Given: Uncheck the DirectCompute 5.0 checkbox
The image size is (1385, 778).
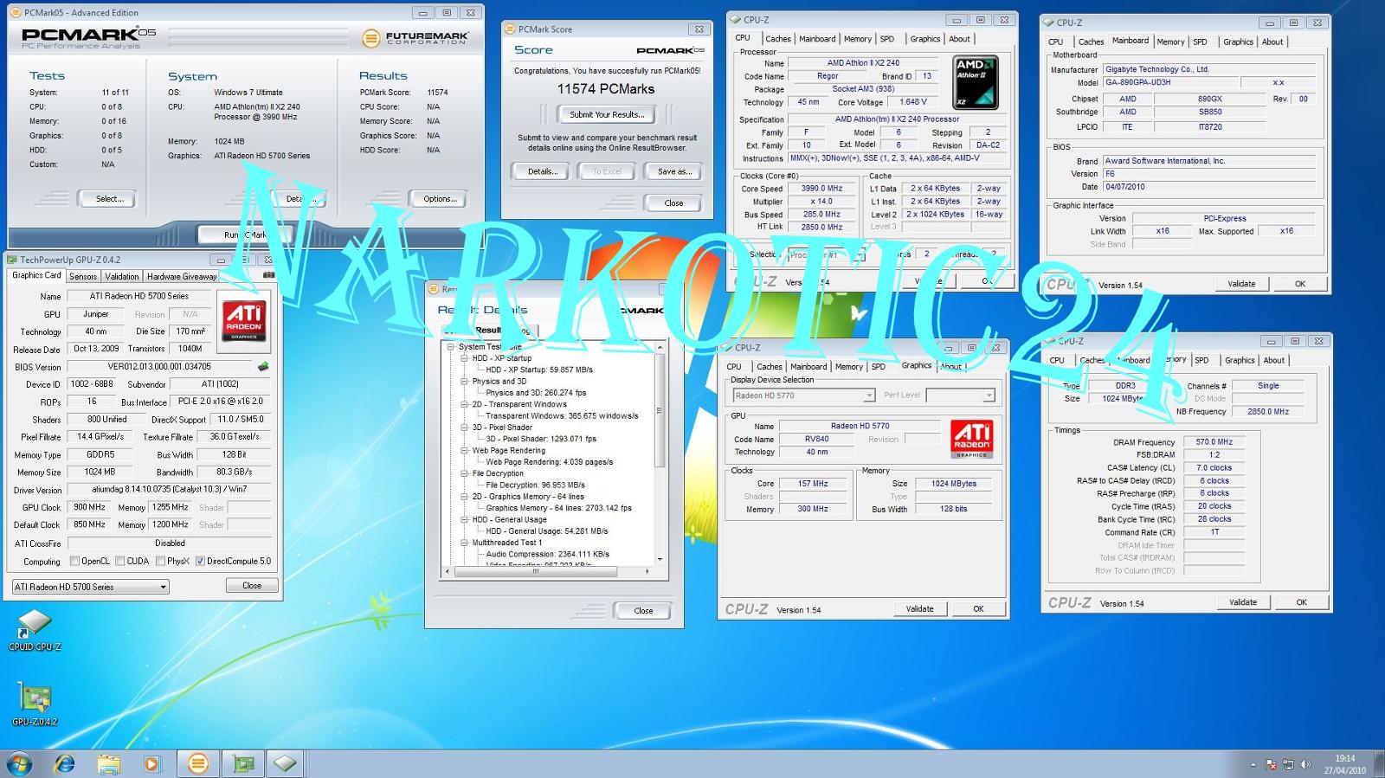Looking at the screenshot, I should 200,562.
